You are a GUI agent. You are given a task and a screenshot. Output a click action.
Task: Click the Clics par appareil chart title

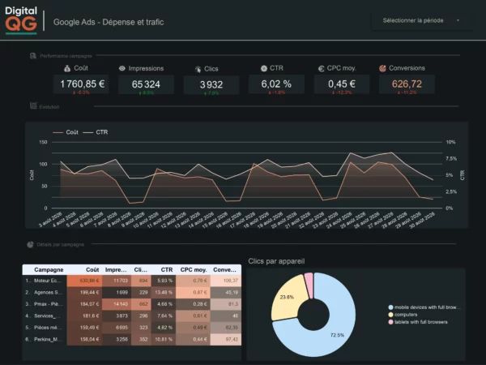[x=276, y=261]
